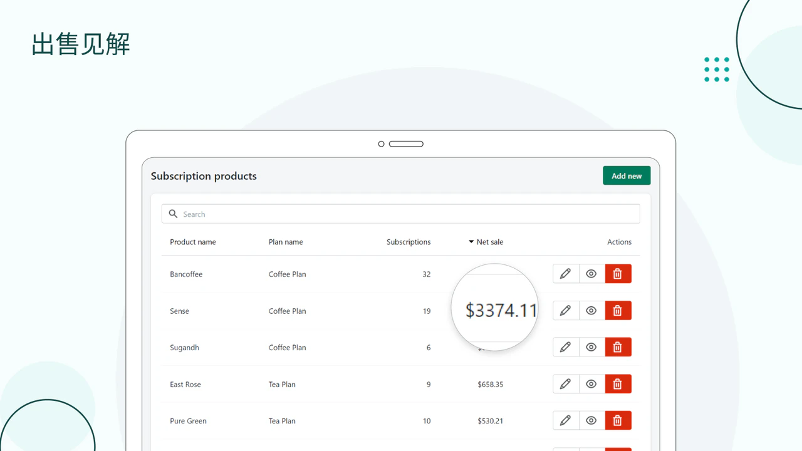
Task: View Sense using the eye icon
Action: tap(591, 311)
